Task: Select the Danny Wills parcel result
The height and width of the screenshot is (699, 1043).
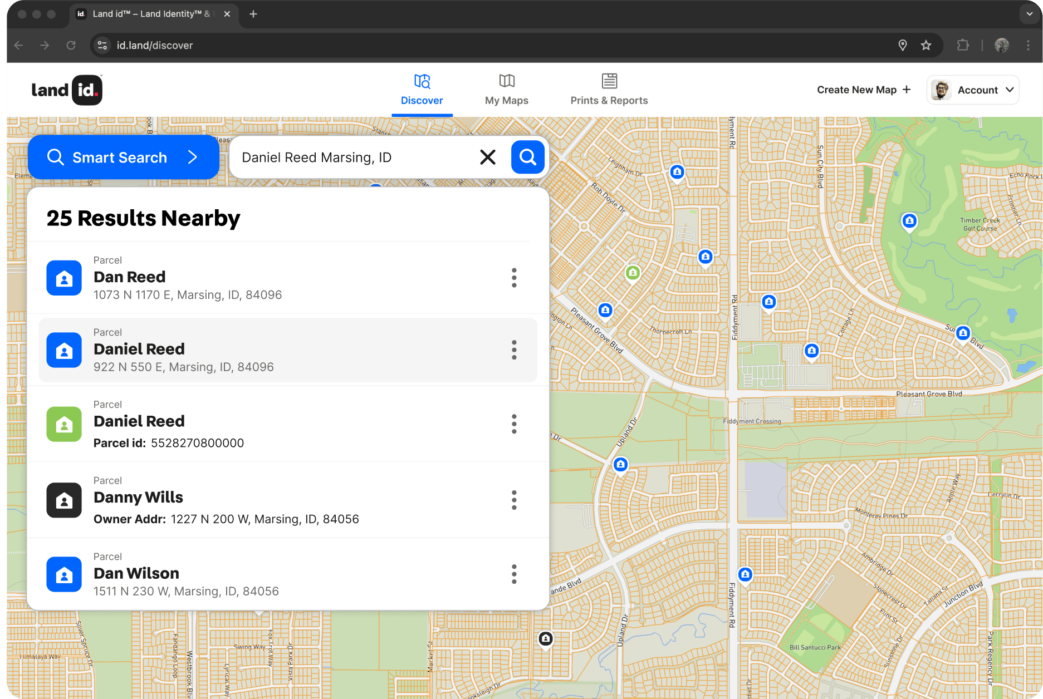Action: (288, 500)
